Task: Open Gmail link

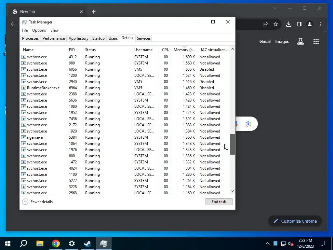Action: pyautogui.click(x=265, y=42)
